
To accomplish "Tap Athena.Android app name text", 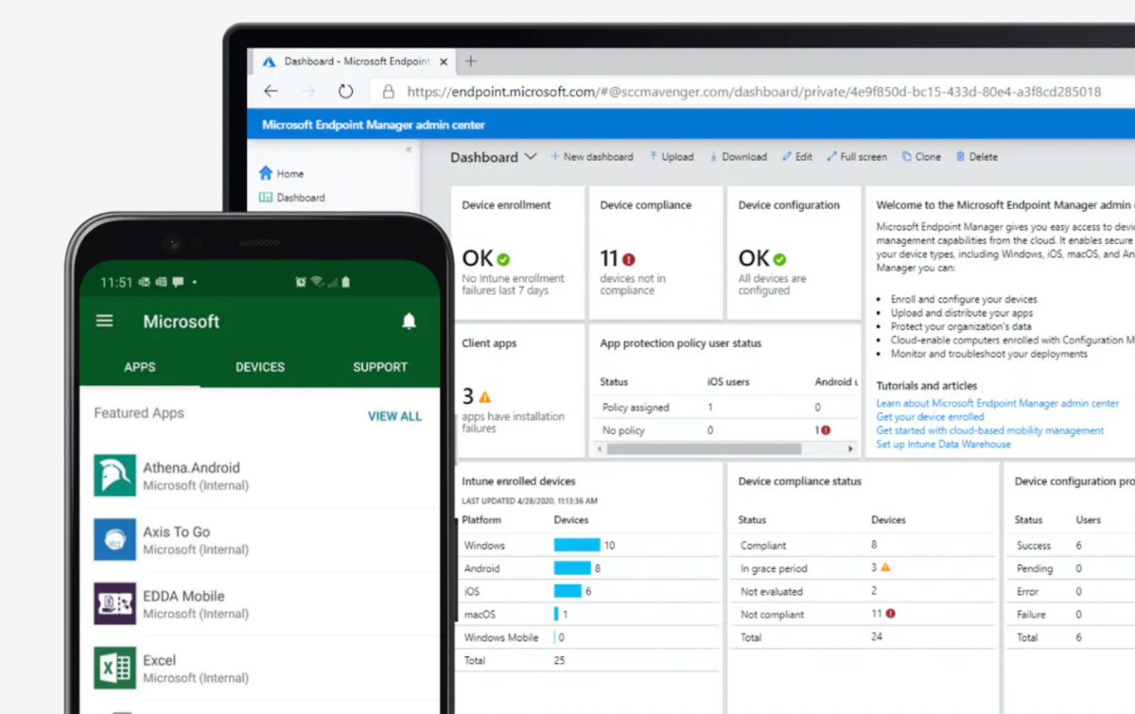I will (x=191, y=467).
